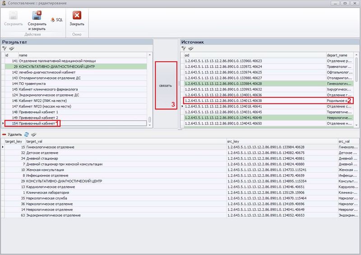This screenshot has width=361, height=255.
Task: Click eraser icon in Результат panel
Action: point(12,48)
